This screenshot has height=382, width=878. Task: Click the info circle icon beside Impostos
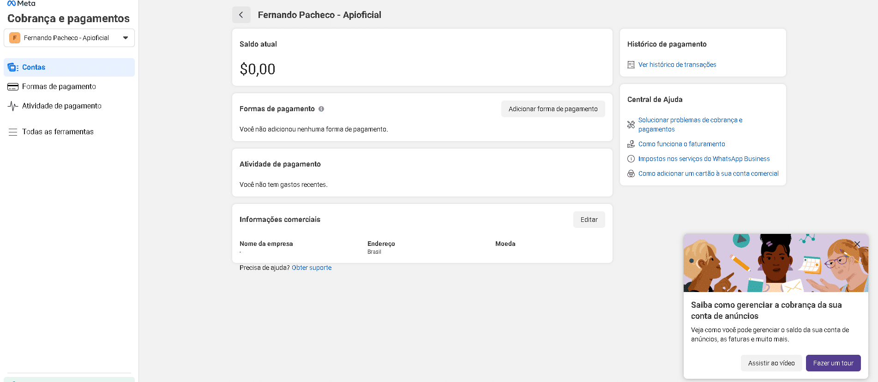[631, 159]
